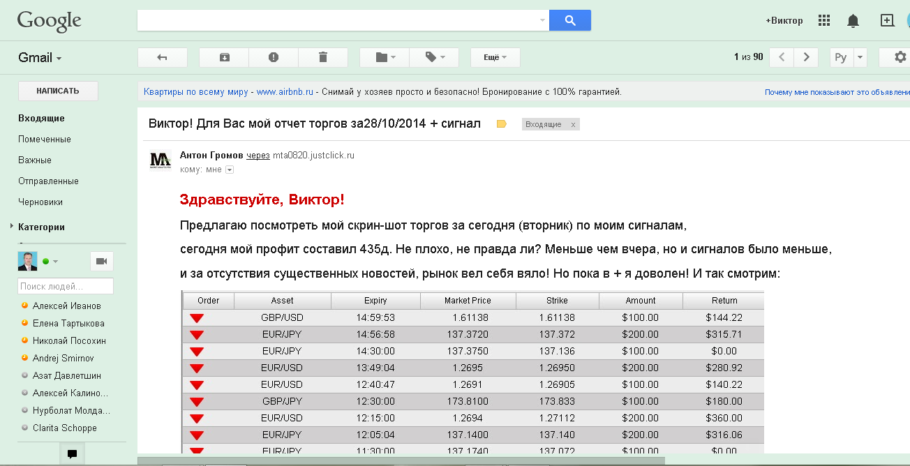Open chat with Алексей Иванов
Screen dimensions: 910x466
point(67,306)
